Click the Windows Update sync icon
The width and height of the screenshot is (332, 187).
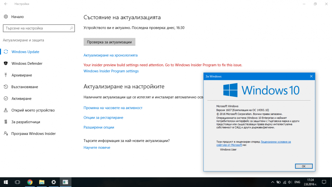[x=6, y=52]
